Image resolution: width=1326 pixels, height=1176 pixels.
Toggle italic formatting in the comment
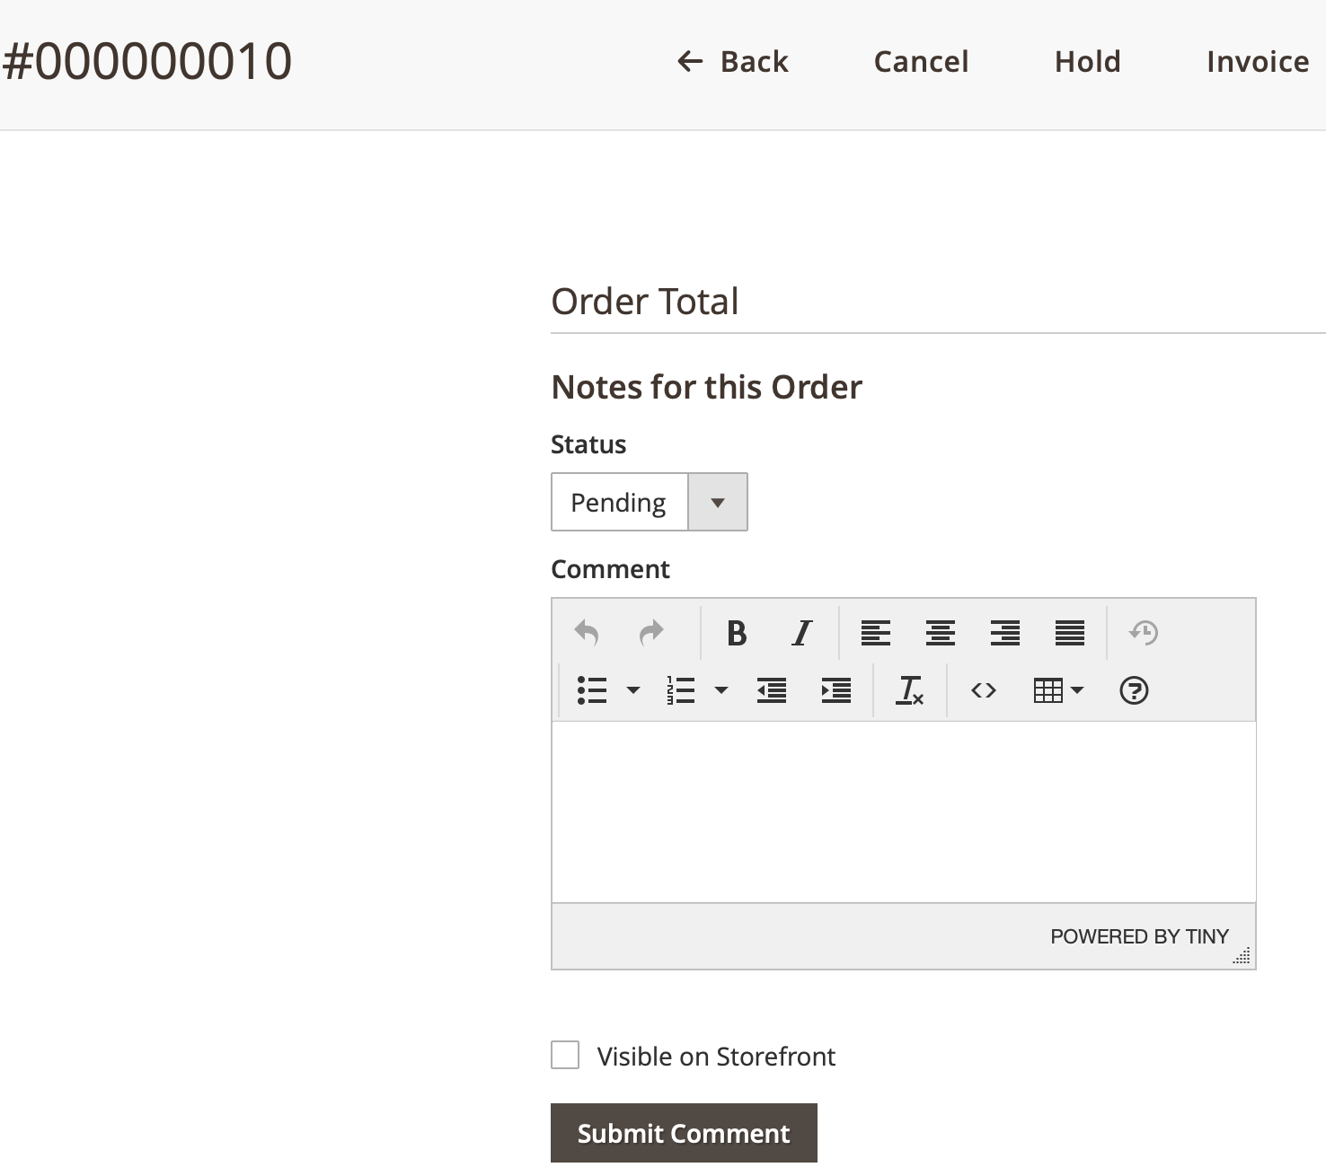click(x=801, y=633)
